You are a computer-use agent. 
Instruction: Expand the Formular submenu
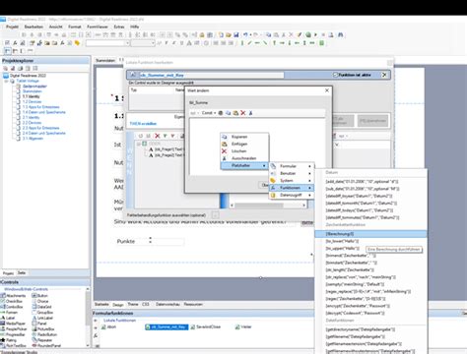tap(292, 166)
